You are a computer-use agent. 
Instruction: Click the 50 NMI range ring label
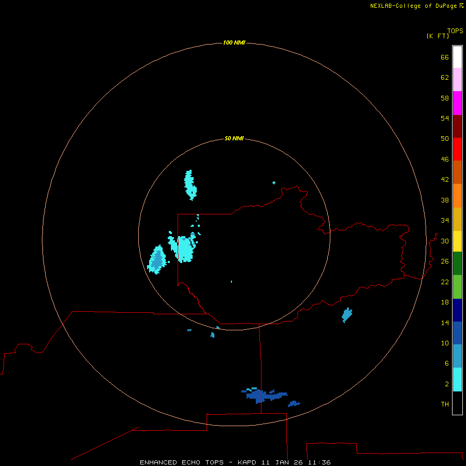click(x=234, y=138)
